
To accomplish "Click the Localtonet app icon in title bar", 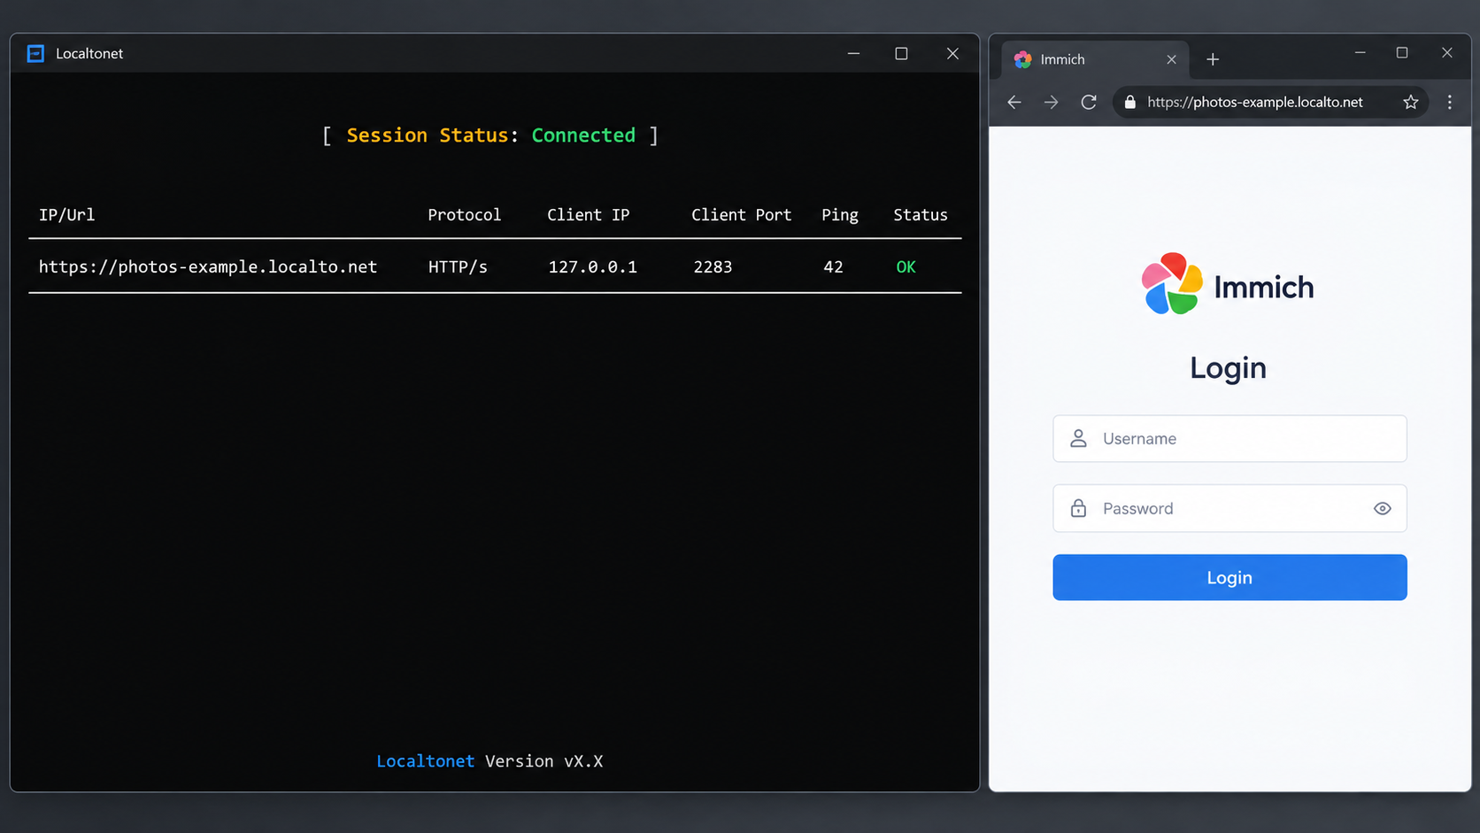I will (x=35, y=54).
